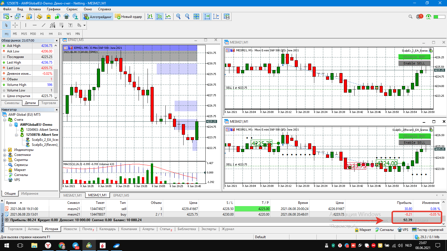Open Strategy Tester in the bottom bar

click(x=428, y=230)
